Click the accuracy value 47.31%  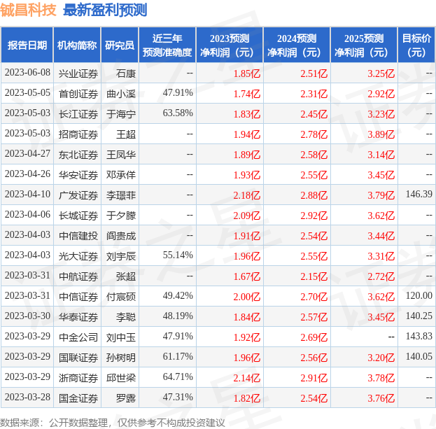(x=178, y=398)
